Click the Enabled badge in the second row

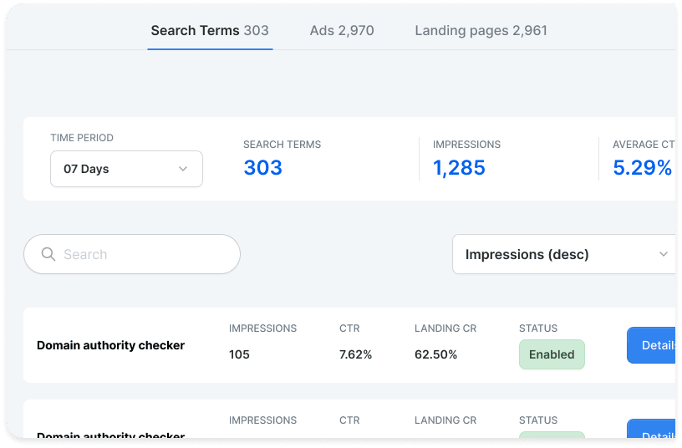(x=552, y=435)
